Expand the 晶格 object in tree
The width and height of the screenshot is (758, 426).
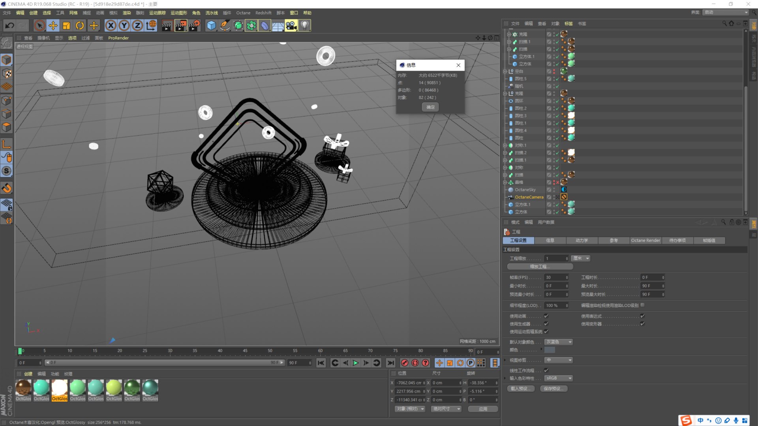click(x=505, y=182)
